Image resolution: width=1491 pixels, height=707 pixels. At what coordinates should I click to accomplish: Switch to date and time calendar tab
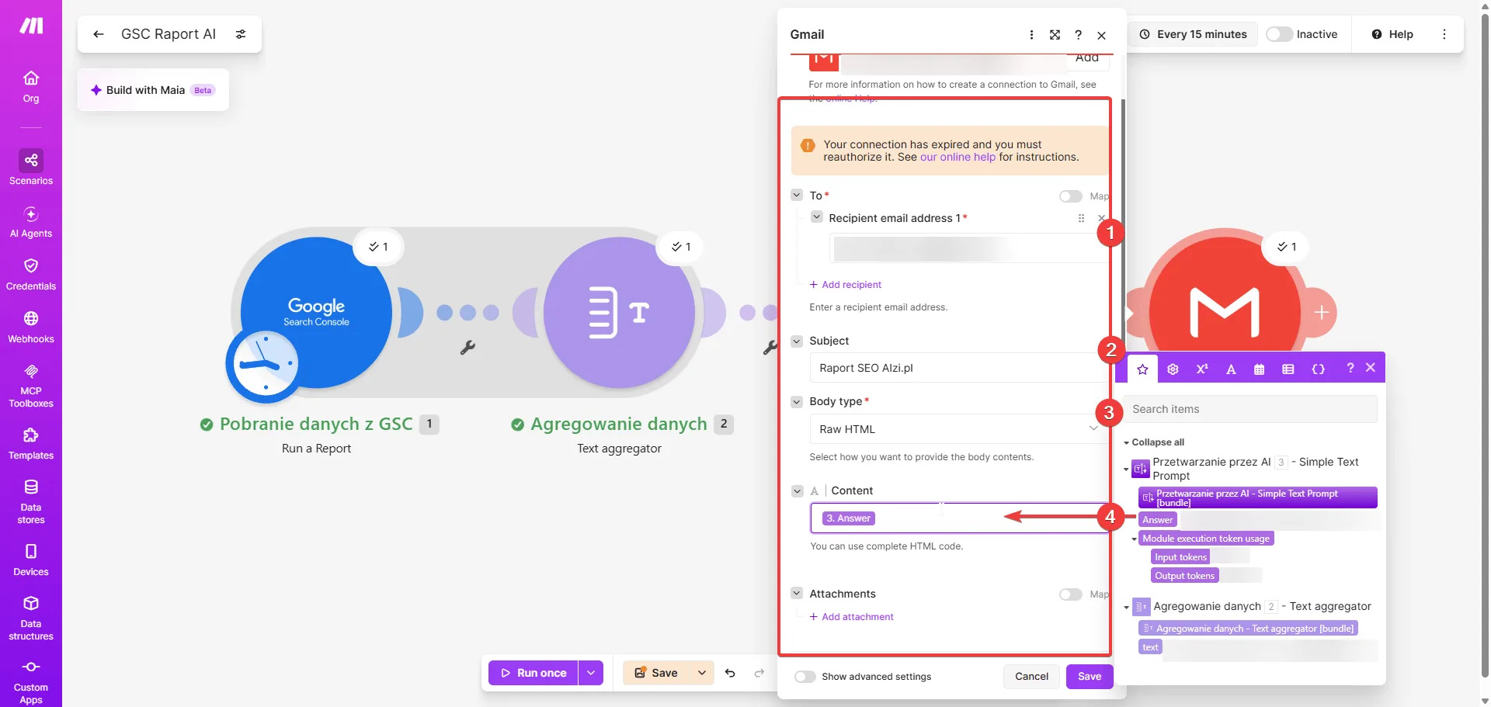pos(1259,369)
